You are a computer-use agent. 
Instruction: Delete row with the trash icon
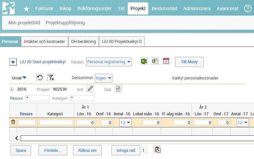coord(13,122)
